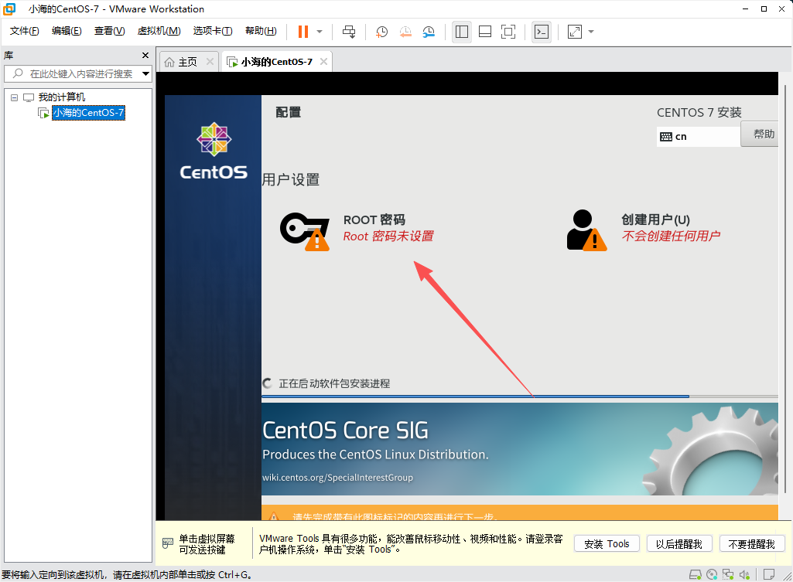Click the pause virtual machine icon
Viewport: 793px width, 582px height.
303,32
